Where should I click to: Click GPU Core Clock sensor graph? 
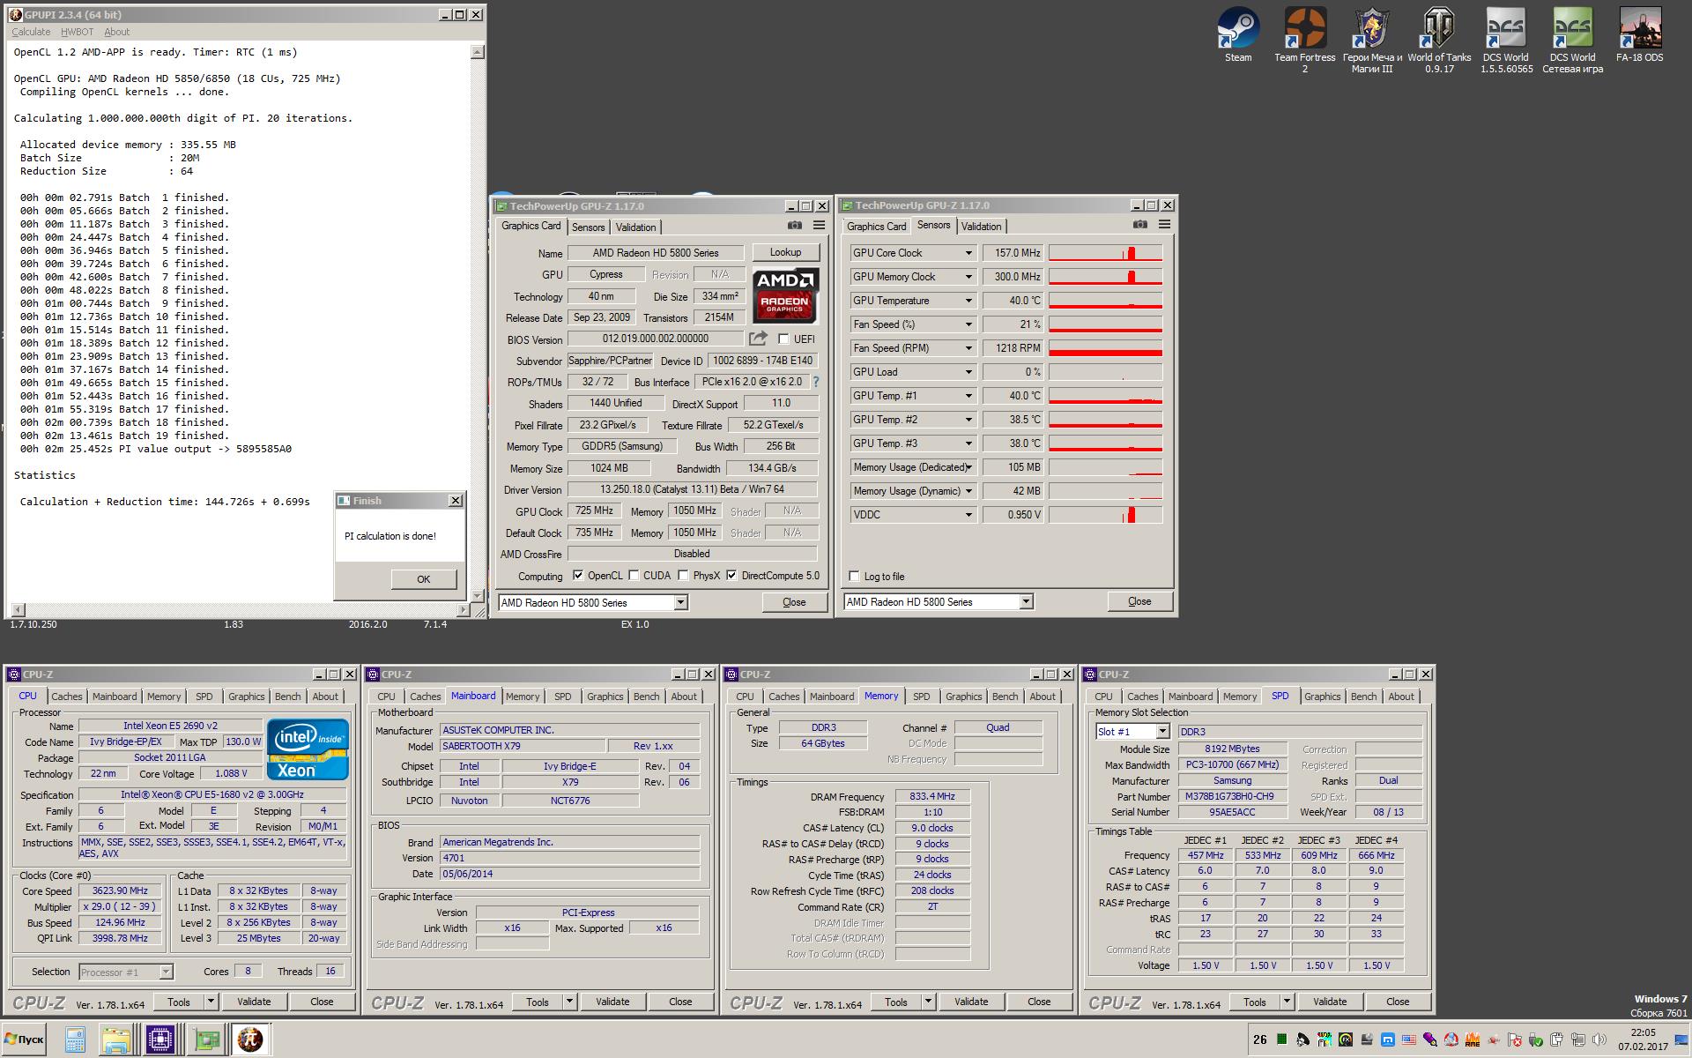click(1106, 253)
